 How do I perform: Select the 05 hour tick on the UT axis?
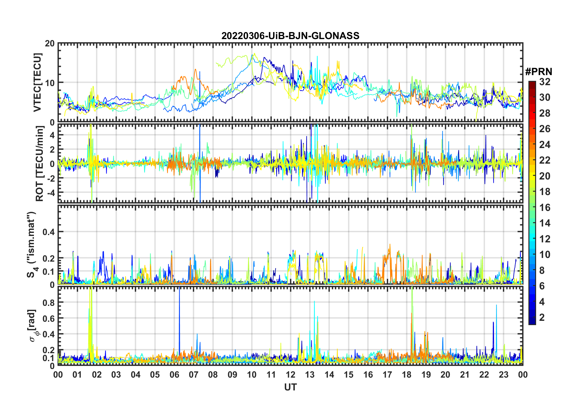coord(155,375)
